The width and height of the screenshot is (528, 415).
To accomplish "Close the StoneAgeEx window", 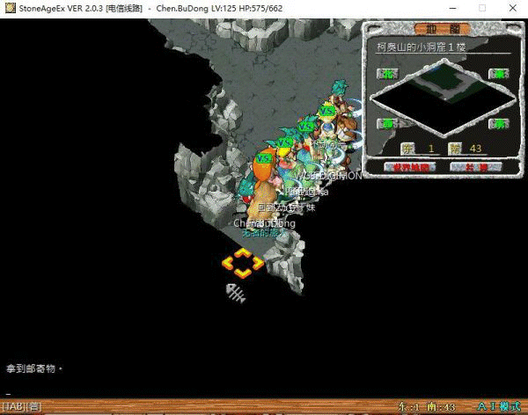I will (512, 8).
